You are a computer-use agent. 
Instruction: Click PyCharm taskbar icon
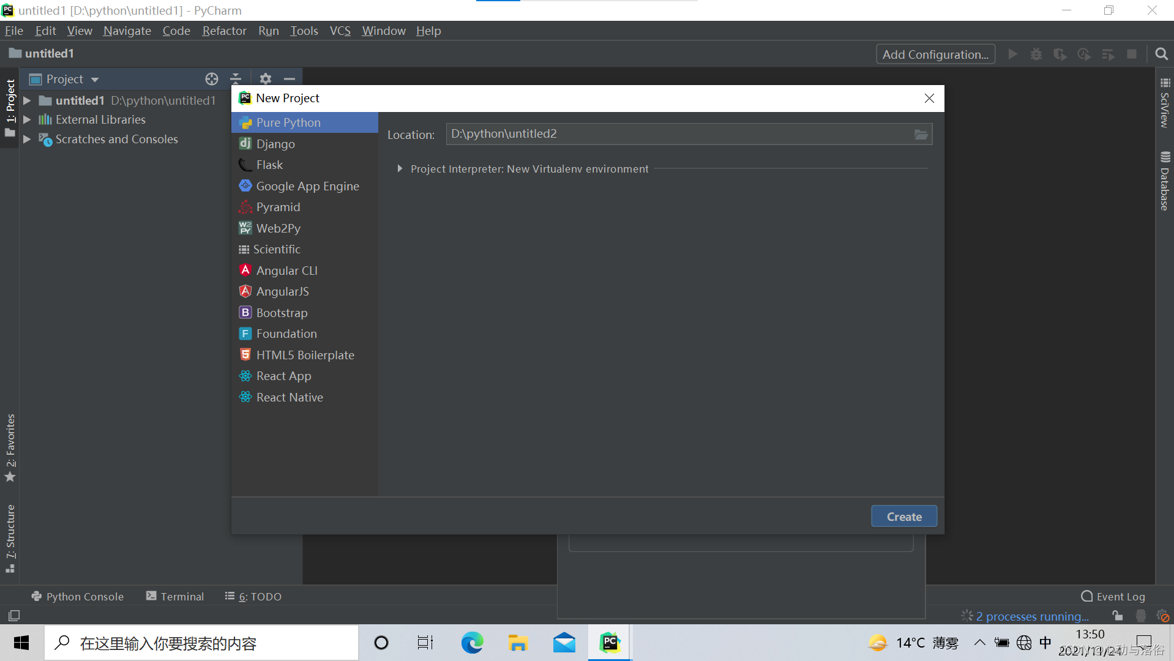click(x=610, y=643)
